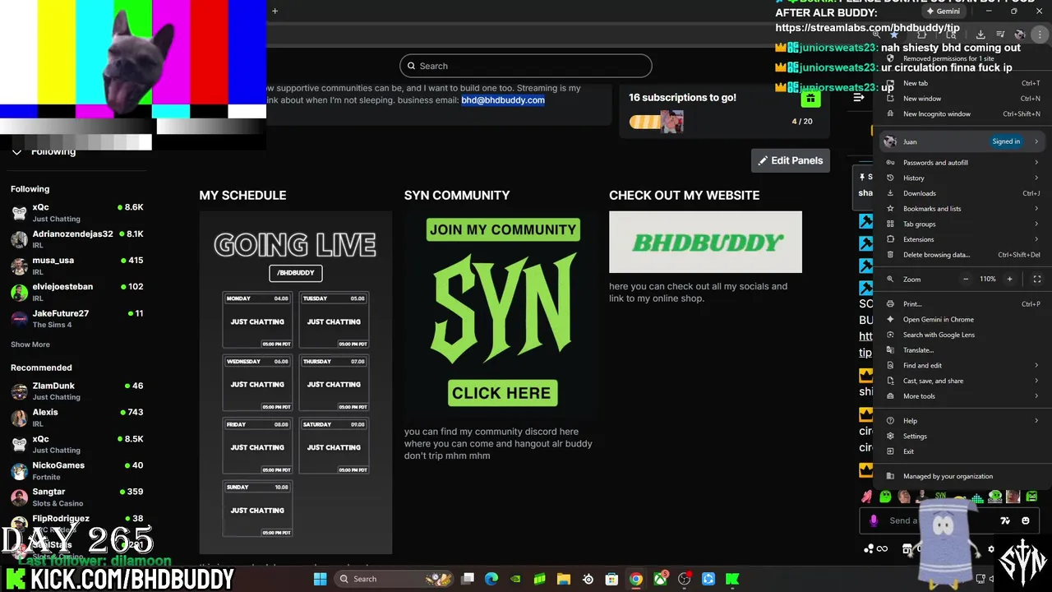Image resolution: width=1052 pixels, height=592 pixels.
Task: Open Microsoft Edge from taskbar
Action: (491, 579)
